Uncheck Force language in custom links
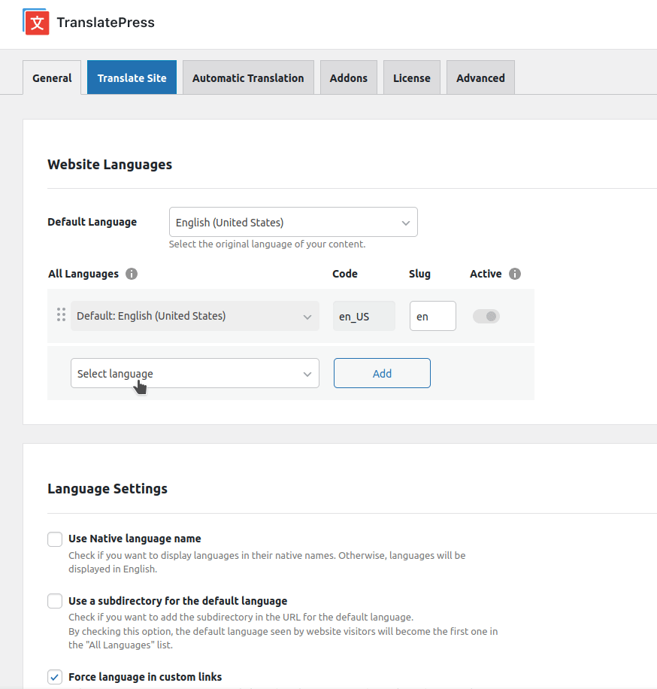This screenshot has width=657, height=689. [55, 677]
